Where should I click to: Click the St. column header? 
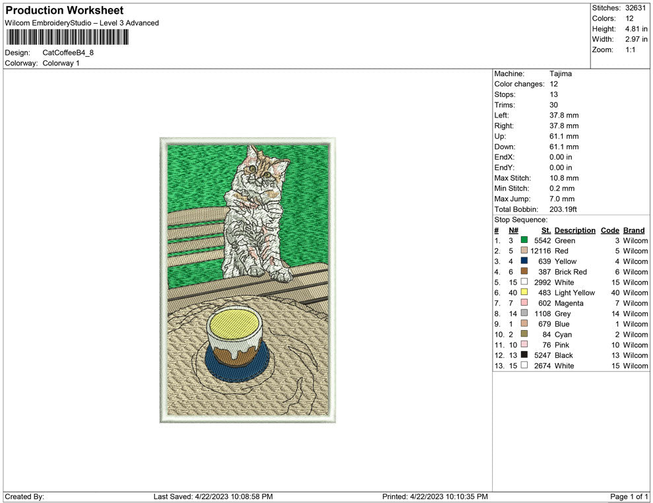[545, 230]
